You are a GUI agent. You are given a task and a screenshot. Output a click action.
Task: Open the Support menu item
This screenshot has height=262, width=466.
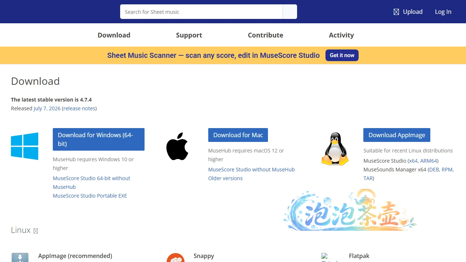pyautogui.click(x=189, y=35)
